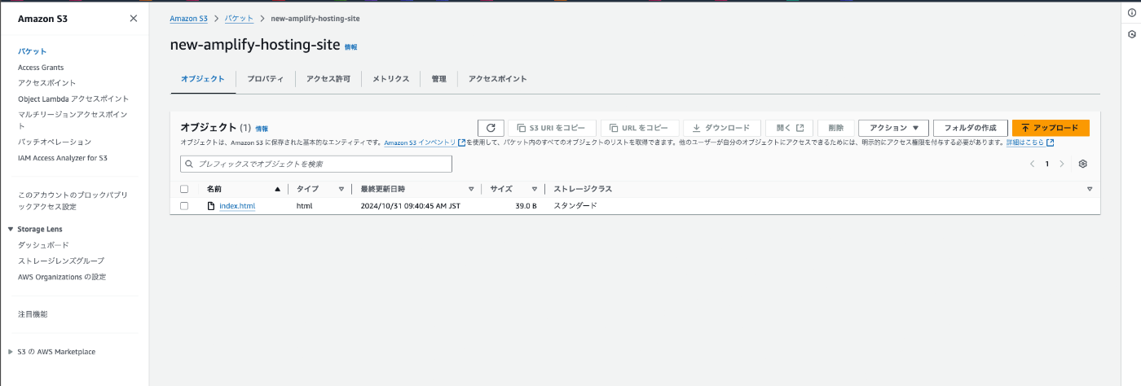1141x386 pixels.
Task: Open the index.html object link
Action: [x=237, y=206]
